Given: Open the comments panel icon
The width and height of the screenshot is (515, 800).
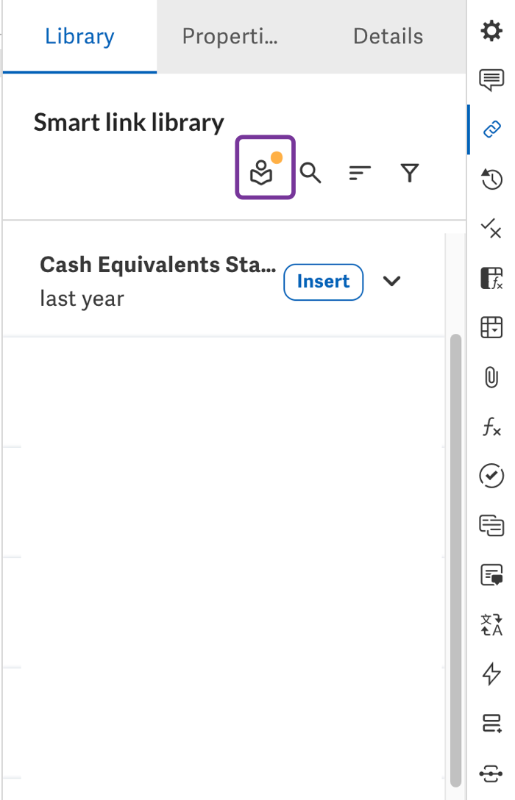Looking at the screenshot, I should tap(491, 80).
